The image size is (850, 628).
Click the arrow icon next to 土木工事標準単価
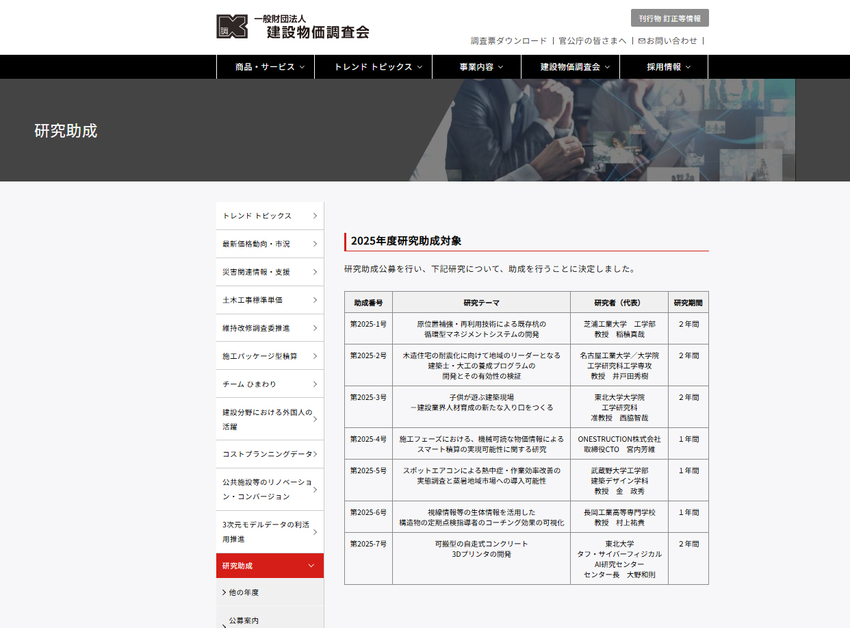coord(315,300)
